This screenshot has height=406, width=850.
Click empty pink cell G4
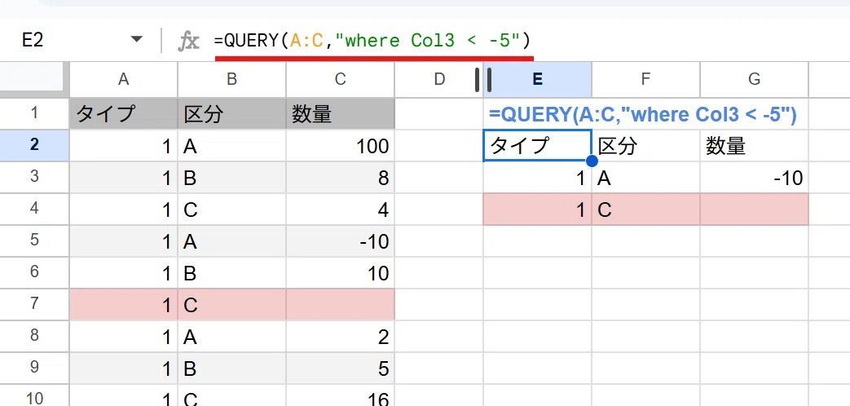pyautogui.click(x=754, y=209)
